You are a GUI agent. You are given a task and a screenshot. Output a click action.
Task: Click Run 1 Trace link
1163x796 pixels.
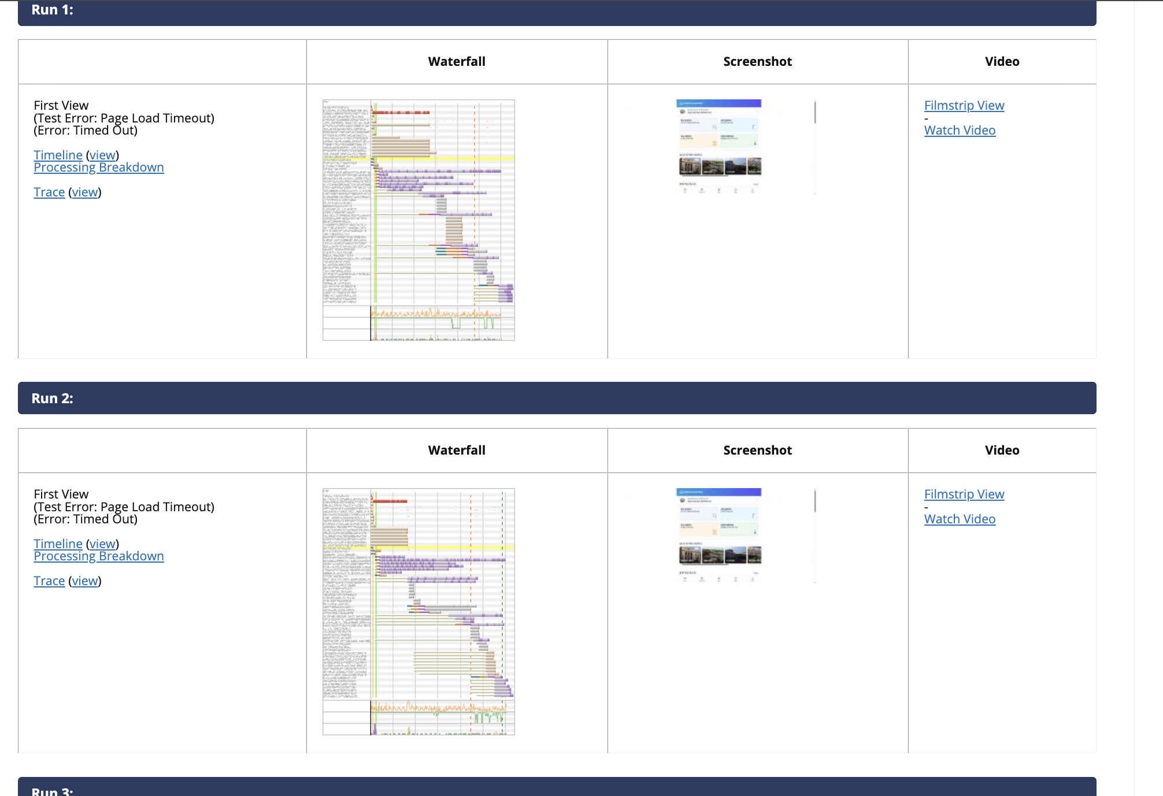(49, 192)
